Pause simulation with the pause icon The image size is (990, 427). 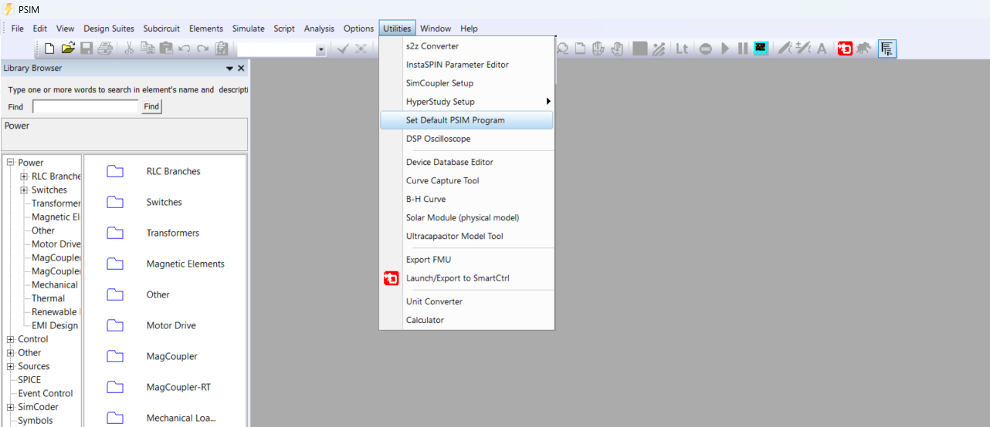click(x=743, y=49)
